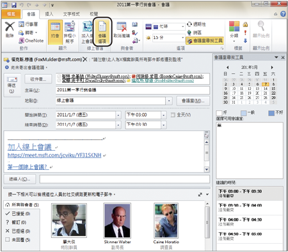Open the Address Book icon in attendees group
This screenshot has height=252, width=288.
pos(134,24)
